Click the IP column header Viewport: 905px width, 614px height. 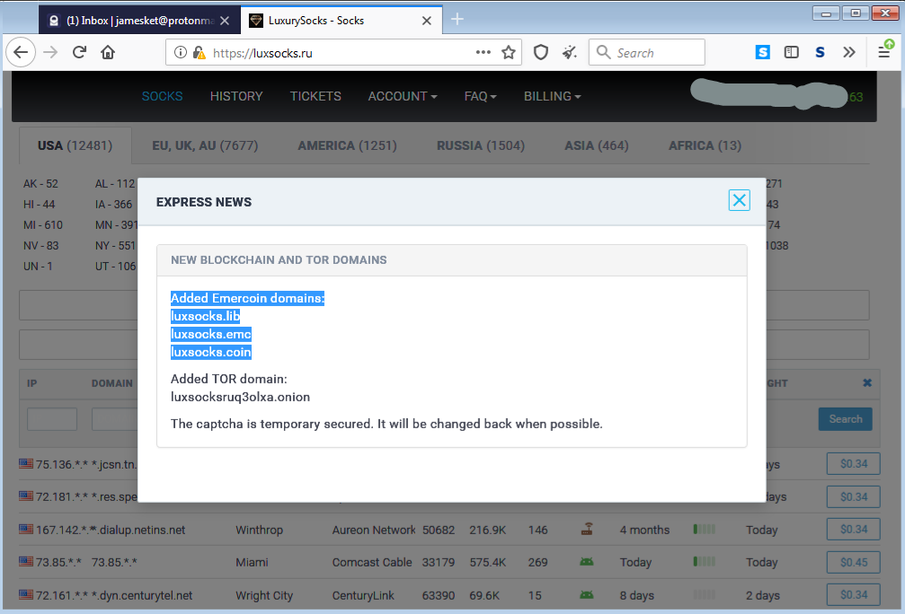tap(31, 383)
